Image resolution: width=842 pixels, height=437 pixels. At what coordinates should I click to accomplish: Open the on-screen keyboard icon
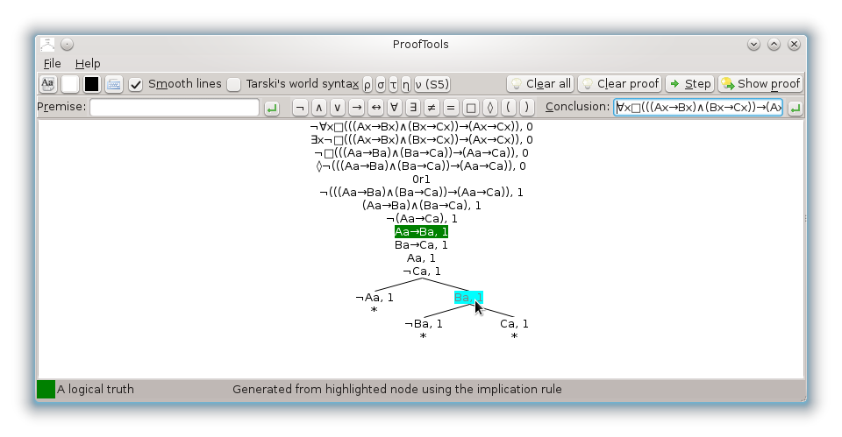pyautogui.click(x=114, y=84)
